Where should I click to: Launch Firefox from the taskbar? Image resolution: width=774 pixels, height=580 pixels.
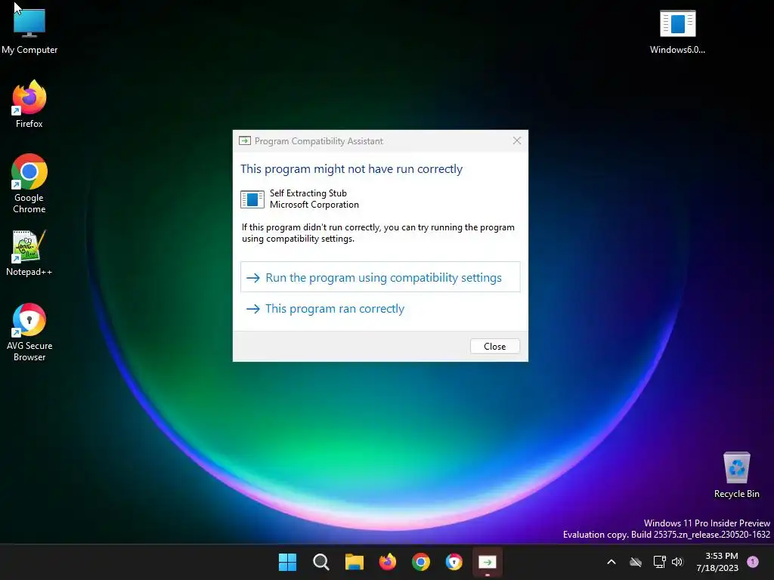pyautogui.click(x=388, y=562)
